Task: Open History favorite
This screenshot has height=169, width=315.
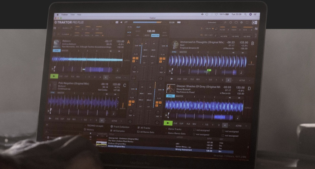Action: click(89, 130)
